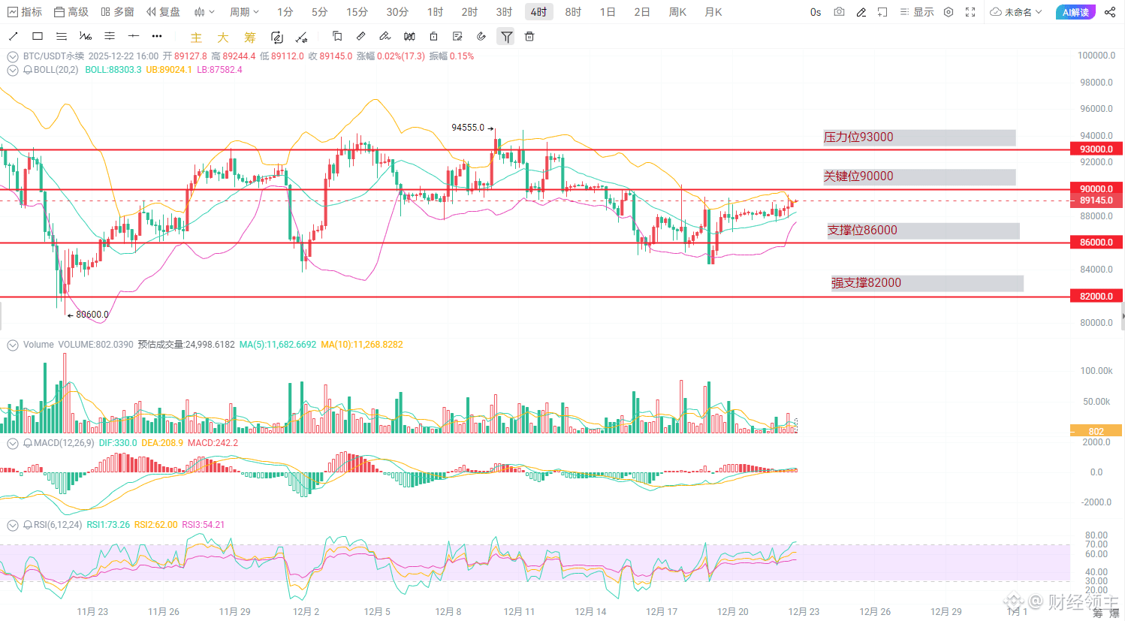Click the hide drawings swirl icon

pyautogui.click(x=481, y=36)
